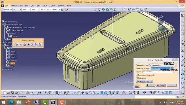This screenshot has height=105, width=186.
Task: Click the Save floppy disk icon
Action: [x=12, y=93]
